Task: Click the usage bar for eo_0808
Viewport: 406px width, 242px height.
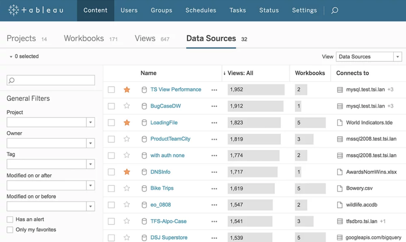Action: [x=250, y=205]
